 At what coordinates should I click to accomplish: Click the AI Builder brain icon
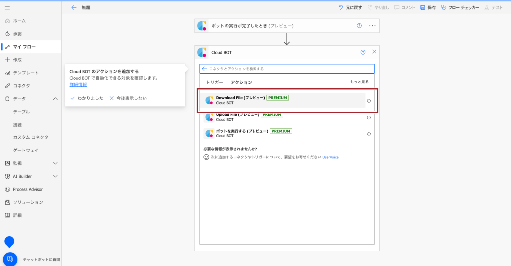coord(7,176)
